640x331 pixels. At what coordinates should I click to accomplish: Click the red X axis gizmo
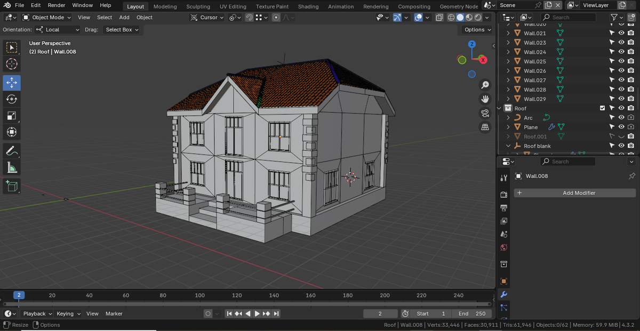point(483,60)
